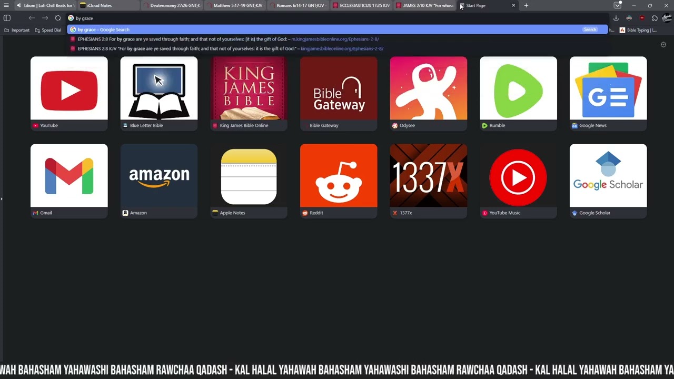Switch to the Ecclesiasticus 17:25 KJV tab

[361, 5]
